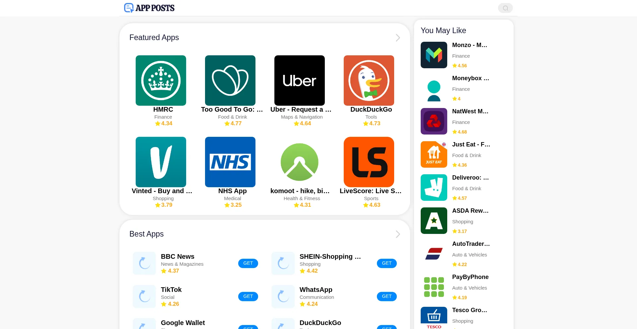Open the komoot app icon
The image size is (637, 329).
[300, 162]
